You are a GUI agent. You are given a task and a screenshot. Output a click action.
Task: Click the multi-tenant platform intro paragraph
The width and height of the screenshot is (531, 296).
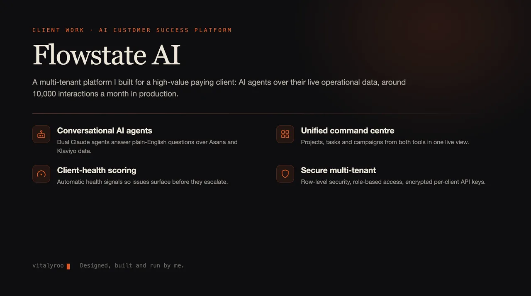coord(219,88)
